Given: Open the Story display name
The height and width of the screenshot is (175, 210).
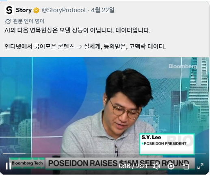Looking at the screenshot, I should 24,10.
